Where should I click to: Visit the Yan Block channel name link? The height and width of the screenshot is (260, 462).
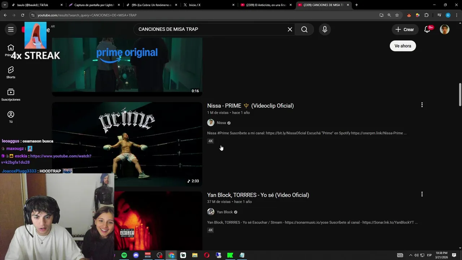point(225,212)
